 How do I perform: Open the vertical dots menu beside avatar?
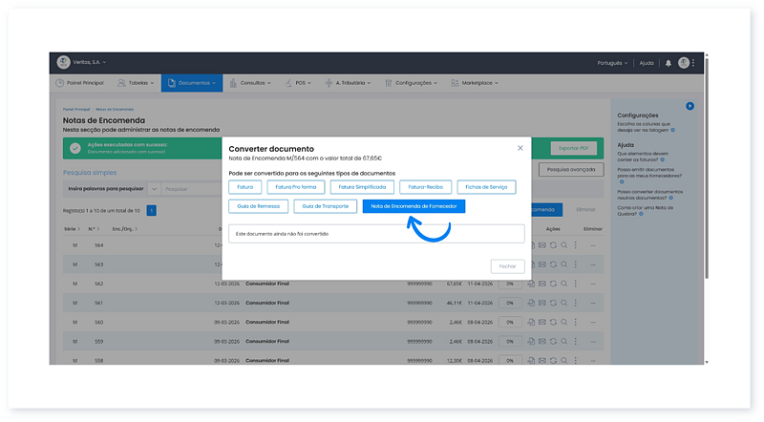click(x=693, y=62)
